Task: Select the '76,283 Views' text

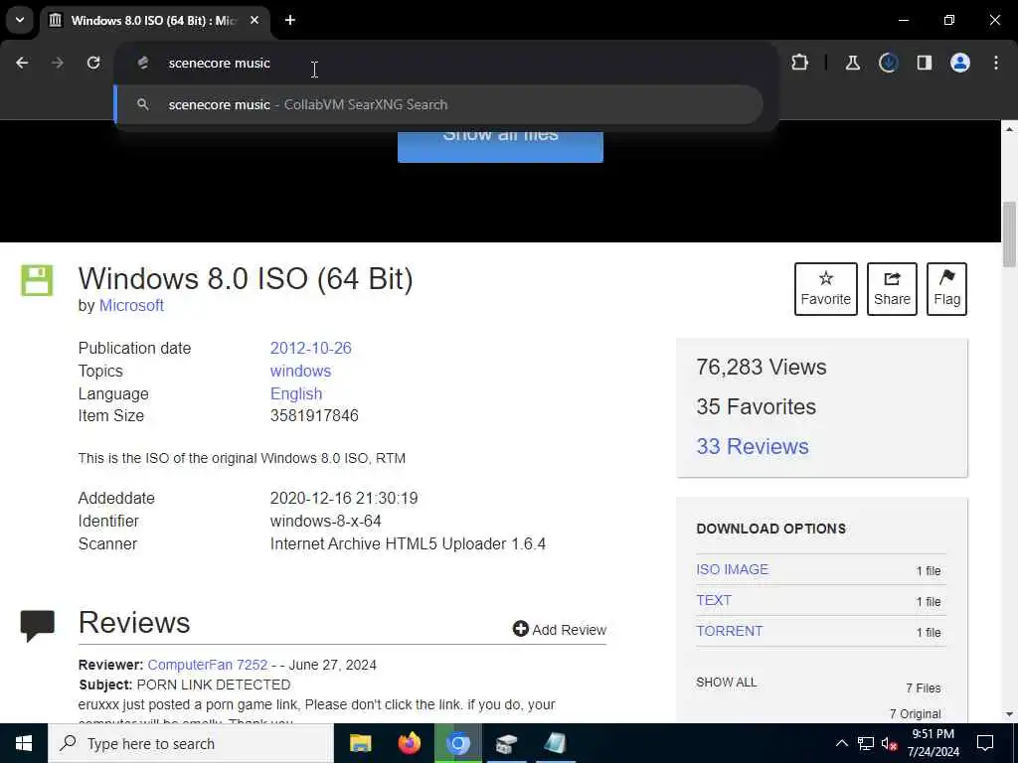Action: pos(761,368)
